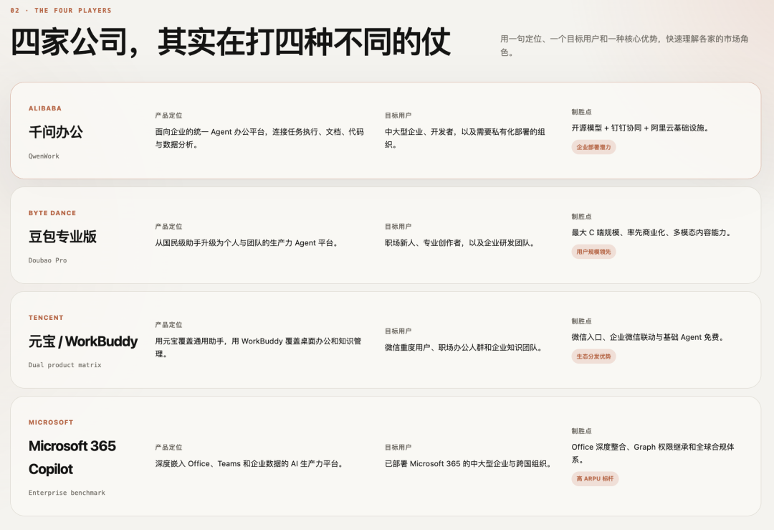Screen dimensions: 774x530
Task: Click 目标用户 label in the Microsoft card
Action: pyautogui.click(x=398, y=448)
